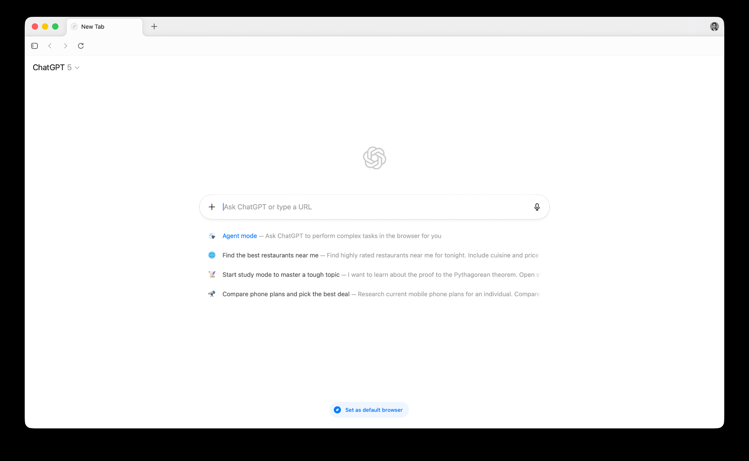Toggle the sidebar panel icon
The height and width of the screenshot is (461, 749).
pyautogui.click(x=34, y=46)
